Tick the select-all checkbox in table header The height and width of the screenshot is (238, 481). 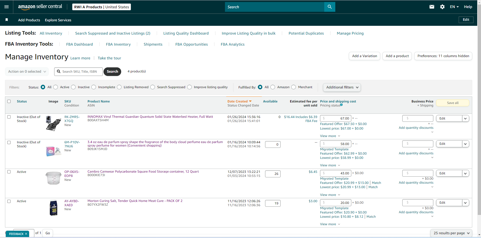[x=9, y=101]
